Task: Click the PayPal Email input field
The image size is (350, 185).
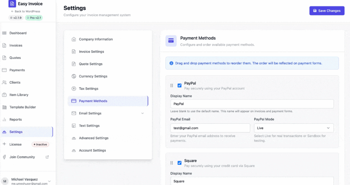Action: click(x=210, y=128)
